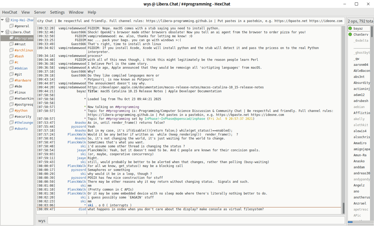Click the chat area vertical scrollbar

(344, 118)
